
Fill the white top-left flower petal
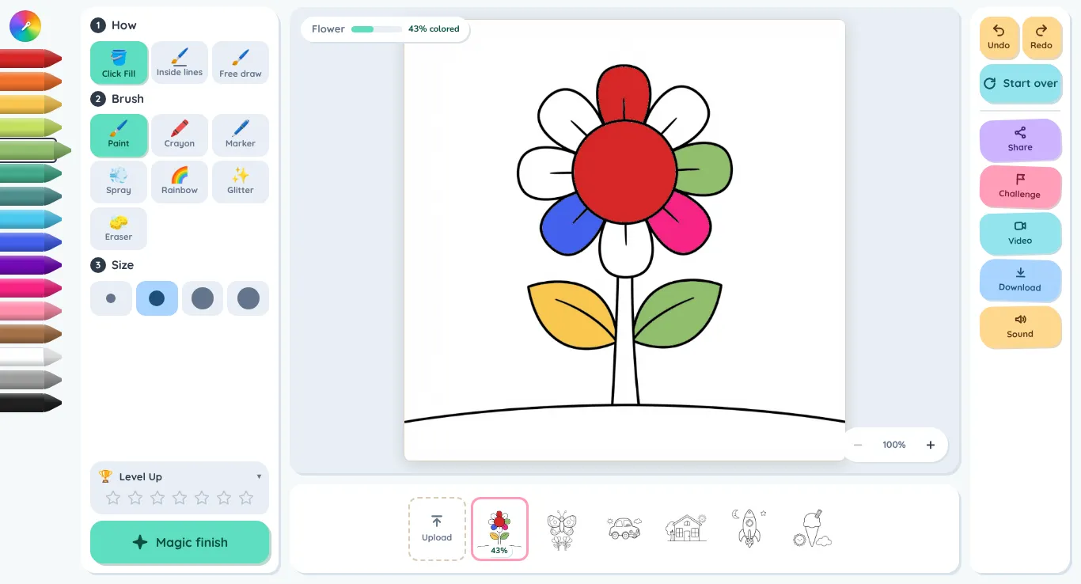[x=563, y=112]
